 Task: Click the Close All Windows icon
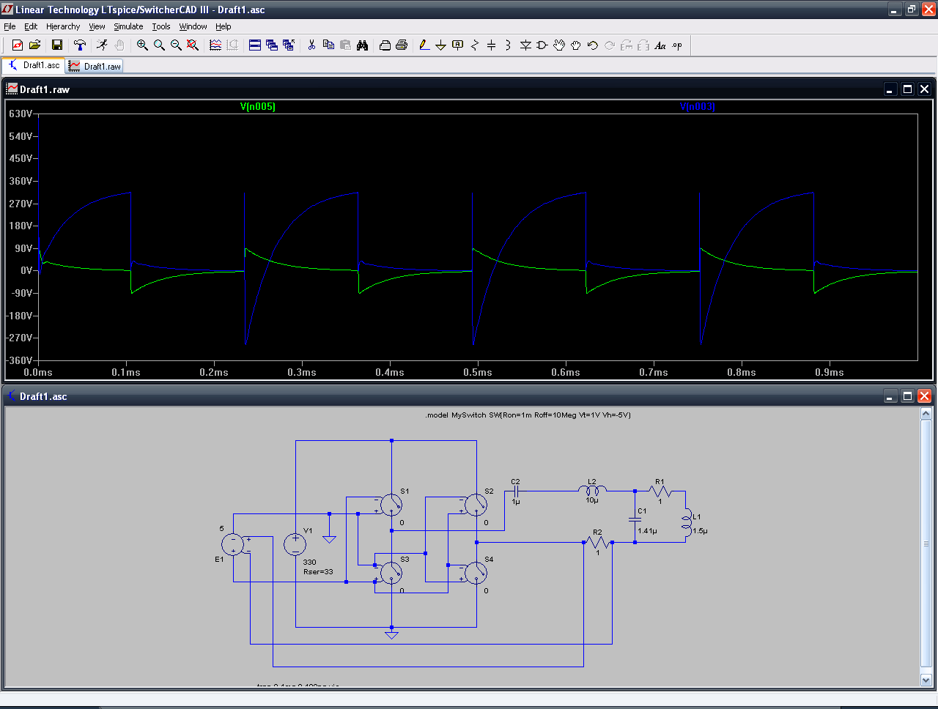289,45
